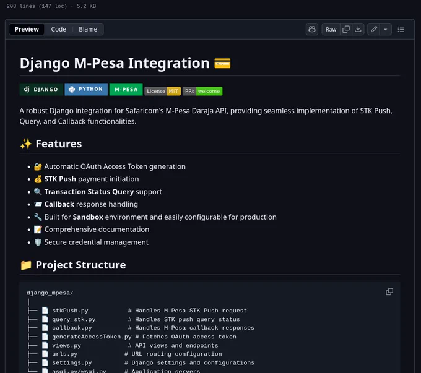Click 'Automatic OAuth Access Token generation' item
Screen dimensions: 421x373
pyautogui.click(x=115, y=166)
